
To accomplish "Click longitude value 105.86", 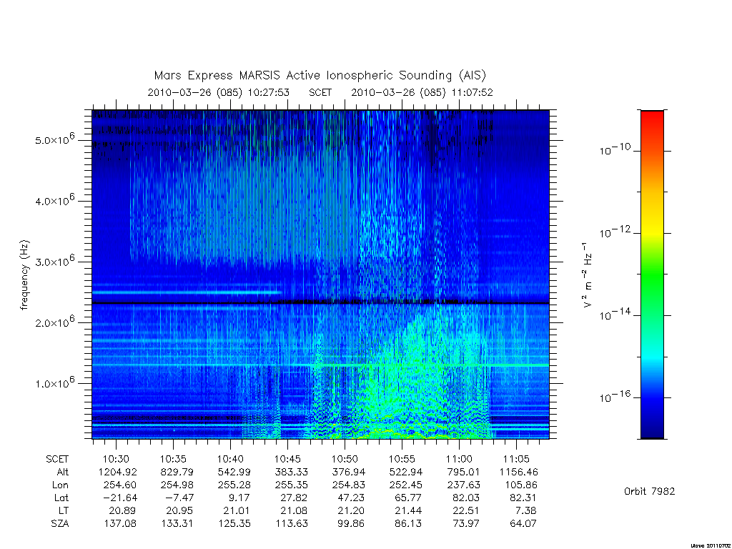I will (520, 485).
